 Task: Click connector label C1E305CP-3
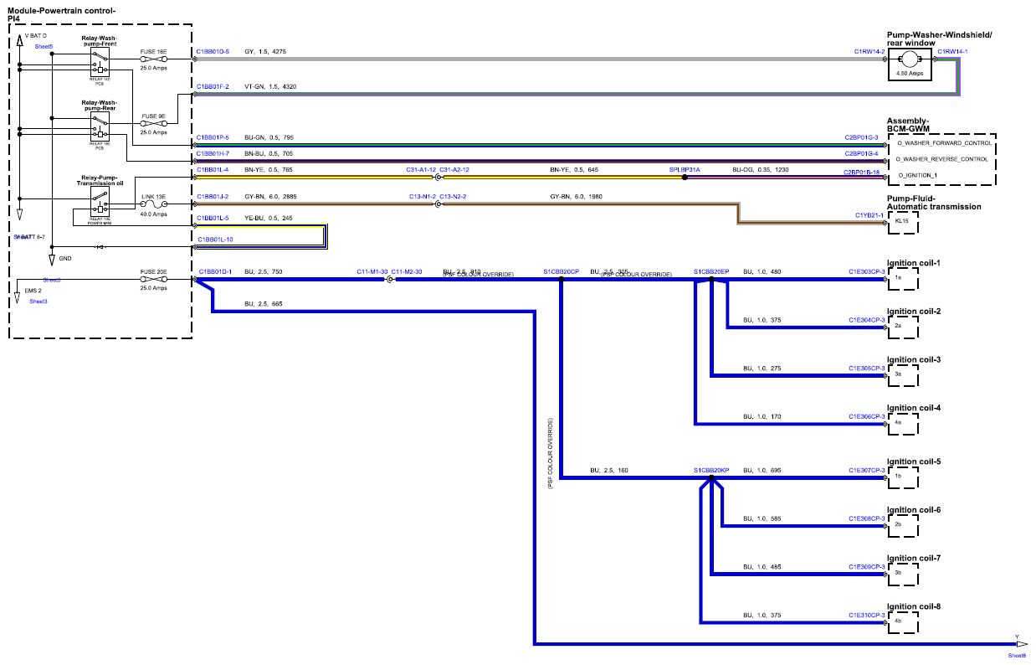point(867,369)
